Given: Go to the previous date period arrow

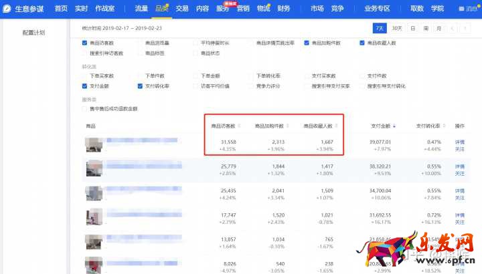Looking at the screenshot, I should (454, 28).
